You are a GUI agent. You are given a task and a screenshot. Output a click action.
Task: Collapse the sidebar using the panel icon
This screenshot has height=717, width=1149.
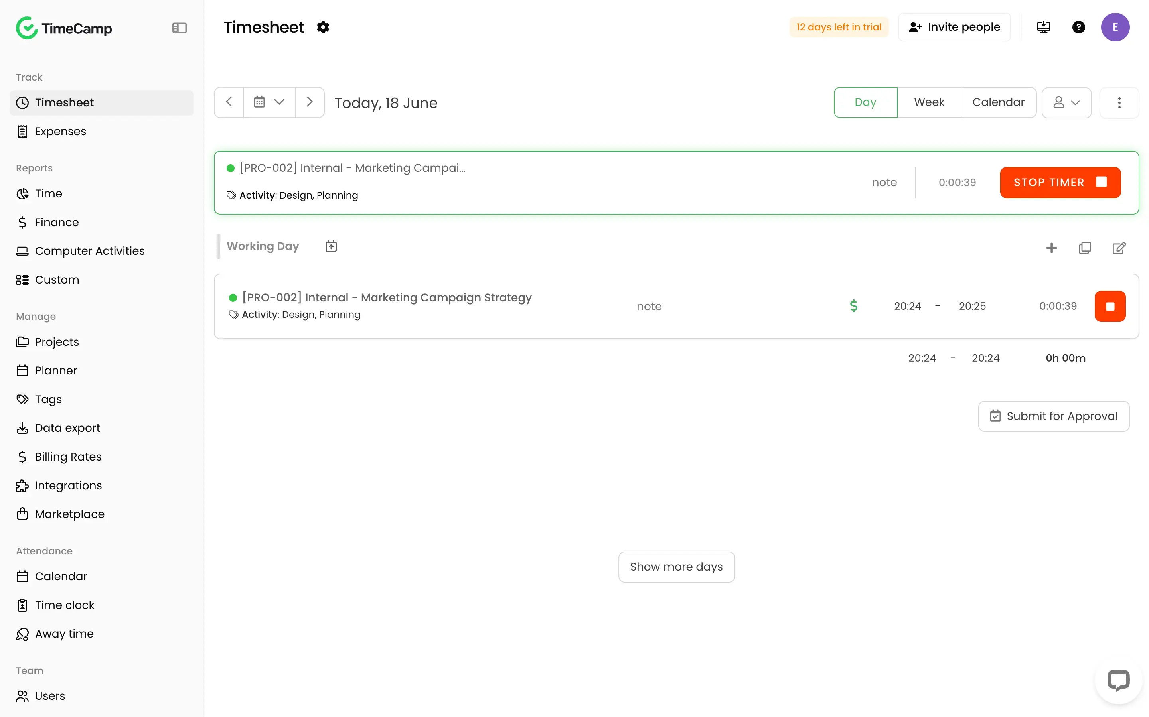179,28
